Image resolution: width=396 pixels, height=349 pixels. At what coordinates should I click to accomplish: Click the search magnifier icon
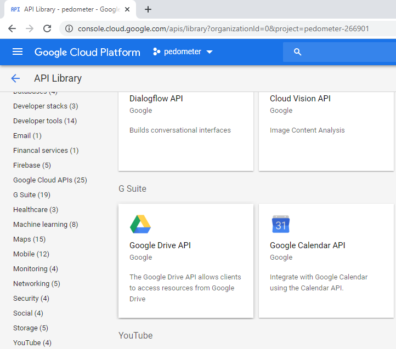pos(298,52)
